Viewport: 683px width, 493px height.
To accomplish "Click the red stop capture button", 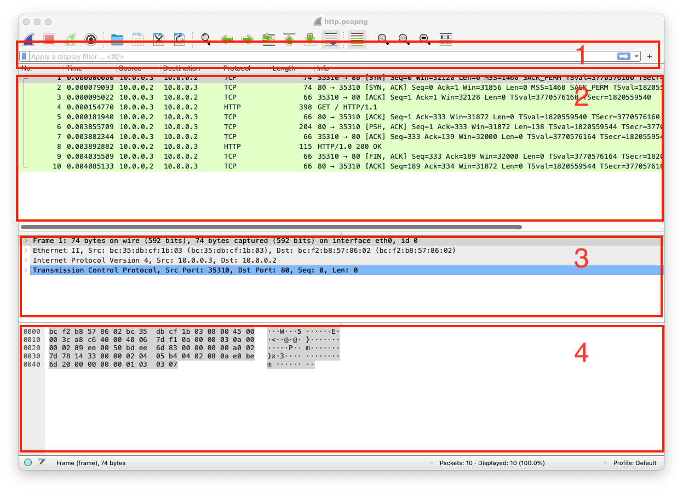I will pyautogui.click(x=49, y=39).
